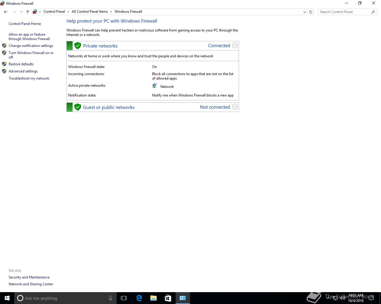Image resolution: width=381 pixels, height=304 pixels.
Task: Open Advanced settings link
Action: pyautogui.click(x=23, y=71)
